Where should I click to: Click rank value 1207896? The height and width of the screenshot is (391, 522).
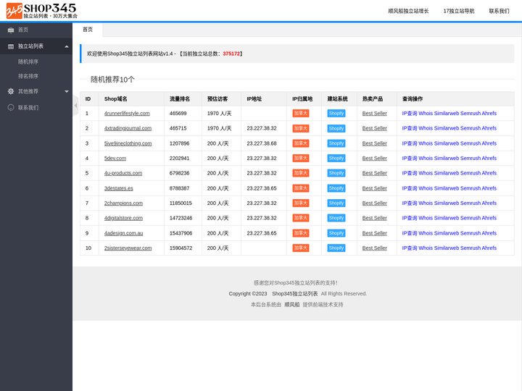(180, 143)
